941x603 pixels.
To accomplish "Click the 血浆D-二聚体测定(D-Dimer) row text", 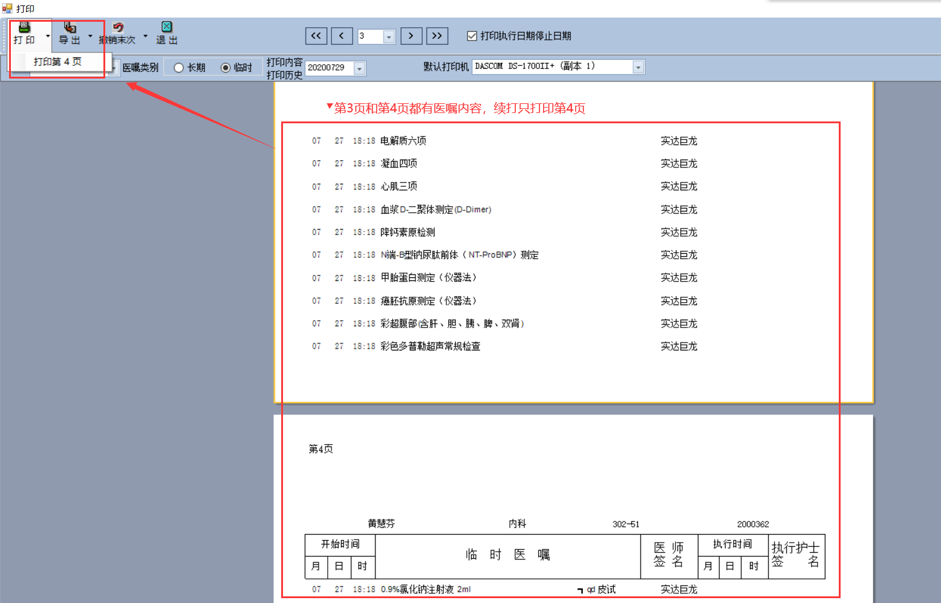I will click(436, 210).
